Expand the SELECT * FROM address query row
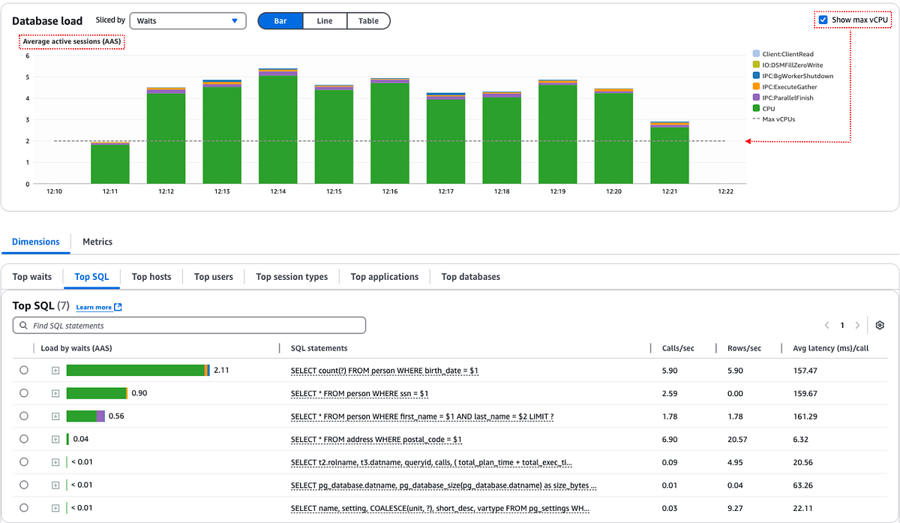Screen dimensions: 900x523 [55, 439]
